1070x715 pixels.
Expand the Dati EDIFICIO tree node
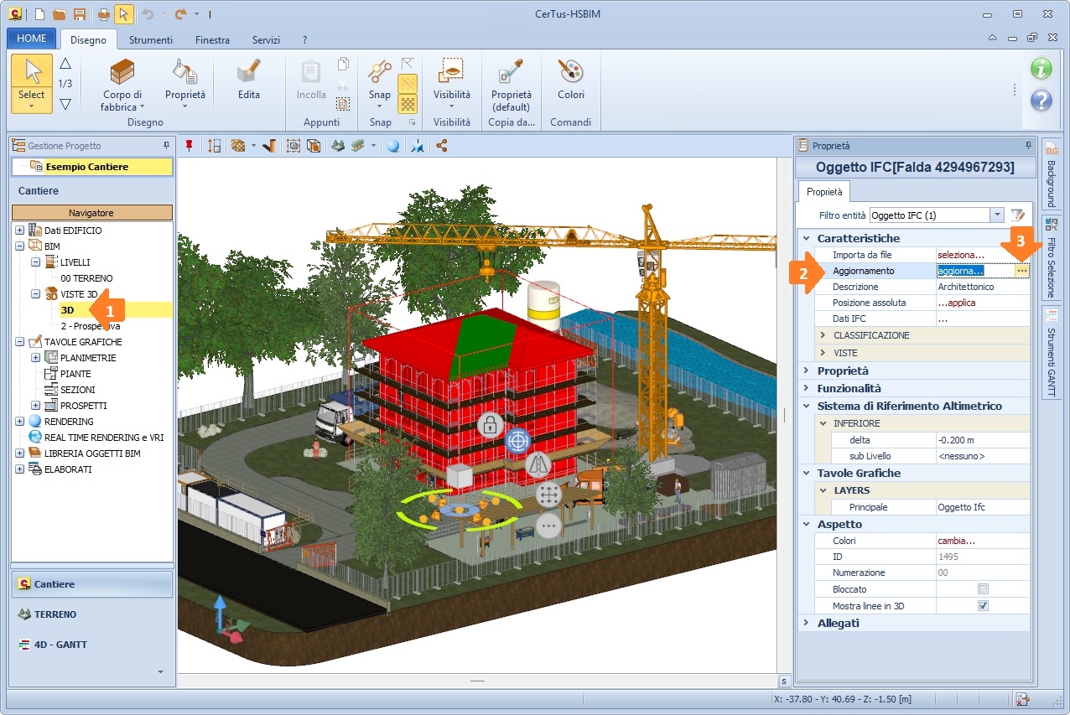click(x=20, y=231)
